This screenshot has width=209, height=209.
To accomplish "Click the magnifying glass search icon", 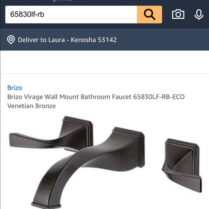I will [x=150, y=14].
